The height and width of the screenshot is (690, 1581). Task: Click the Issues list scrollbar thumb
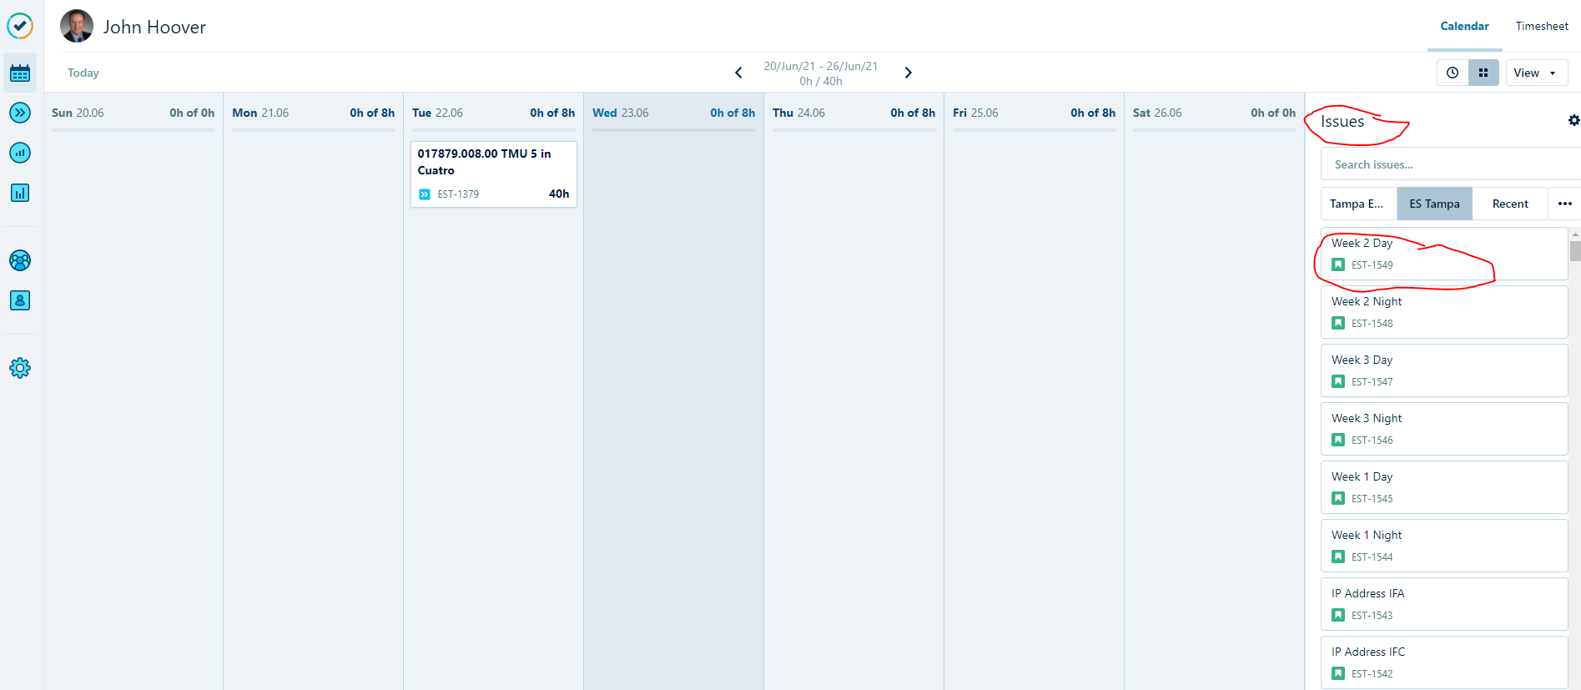click(x=1575, y=251)
